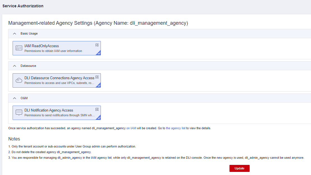Click note 2 about not deleting agency

(50, 152)
